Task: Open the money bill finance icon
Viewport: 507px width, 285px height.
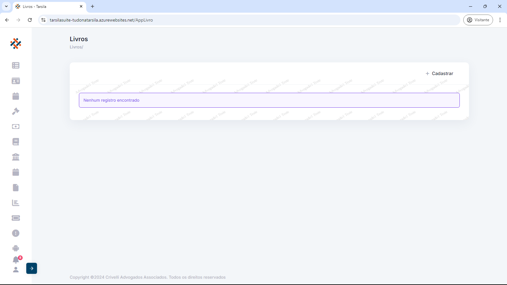Action: click(16, 127)
